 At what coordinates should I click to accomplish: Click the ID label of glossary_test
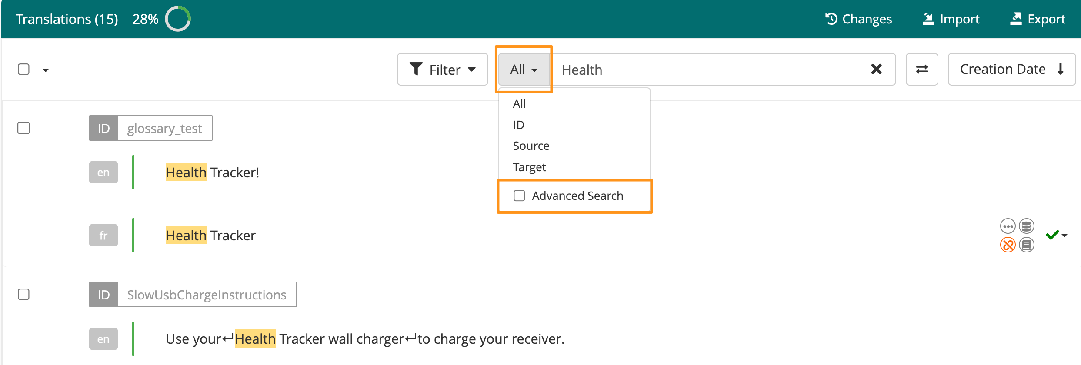coord(103,128)
